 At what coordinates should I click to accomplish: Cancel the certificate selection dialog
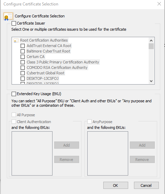tap(146, 185)
